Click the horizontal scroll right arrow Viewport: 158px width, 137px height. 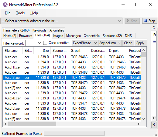[x=139, y=124]
